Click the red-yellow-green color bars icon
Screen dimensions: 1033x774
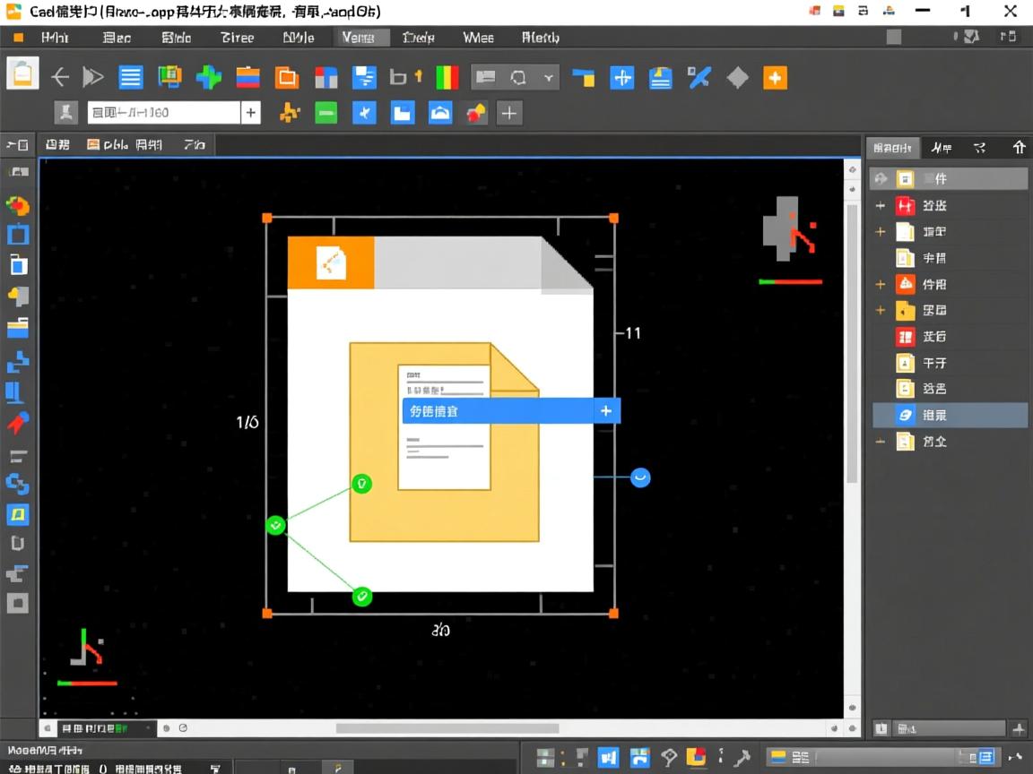pos(447,78)
